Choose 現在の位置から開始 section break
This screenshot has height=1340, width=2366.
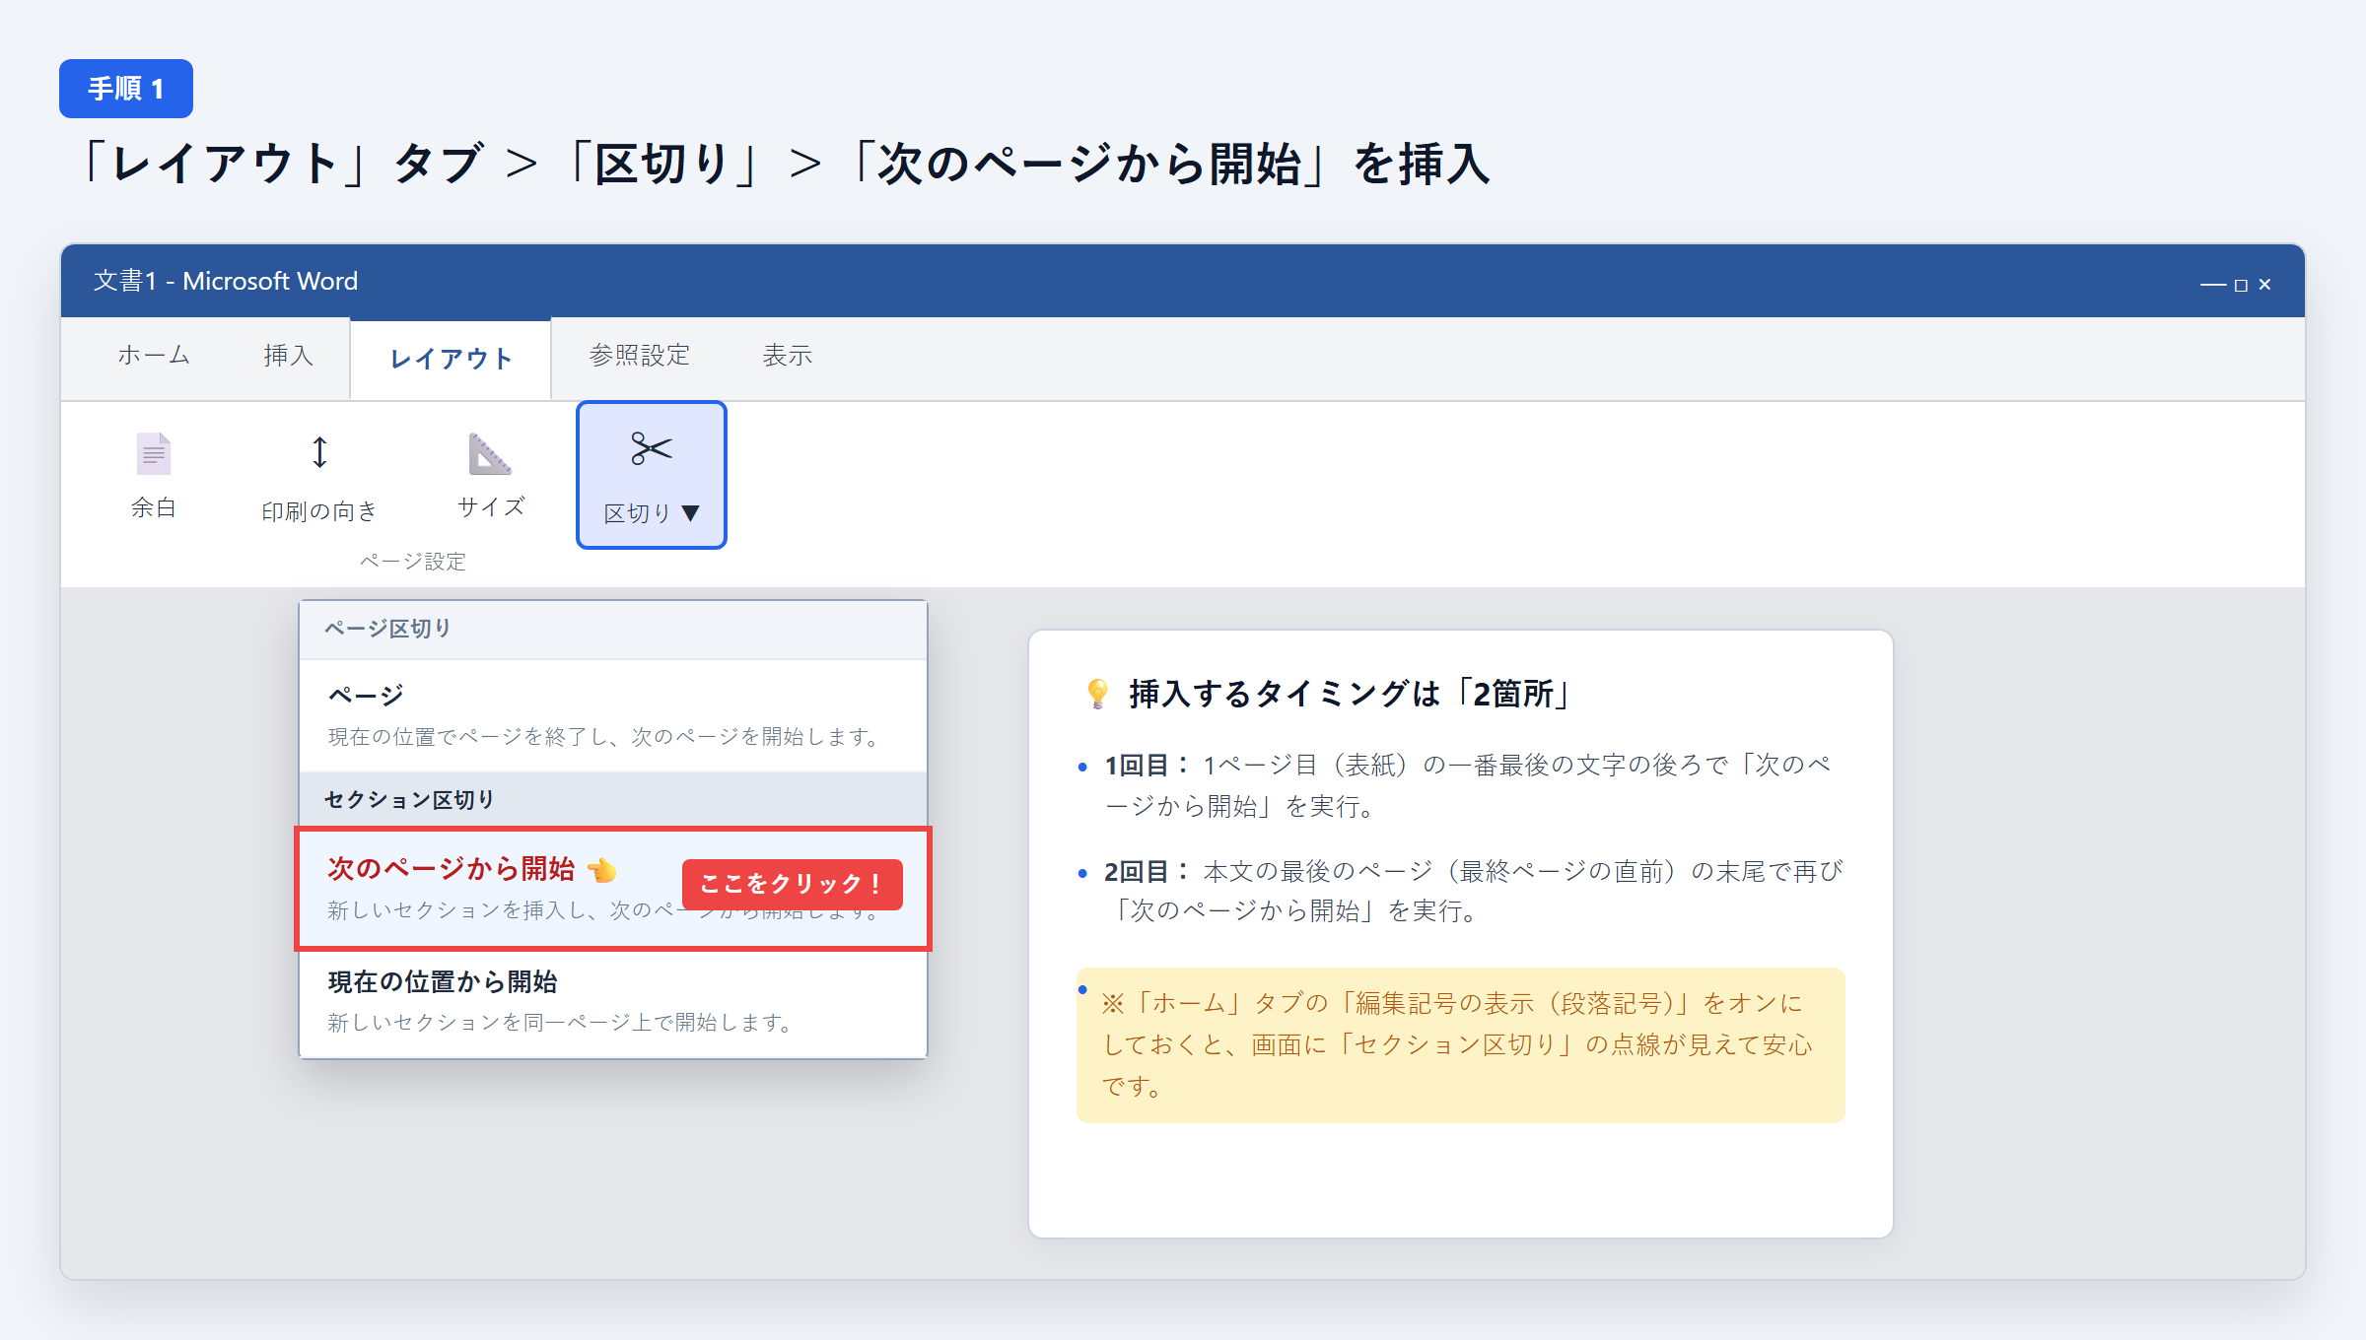613,1002
